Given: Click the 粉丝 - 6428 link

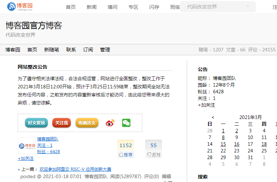Looking at the screenshot, I should pyautogui.click(x=48, y=152).
